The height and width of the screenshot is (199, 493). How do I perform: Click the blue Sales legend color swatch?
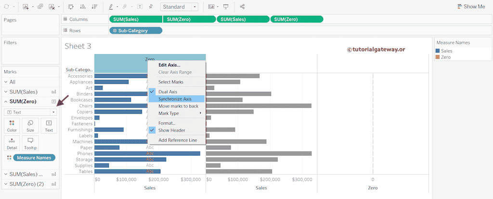click(x=438, y=51)
